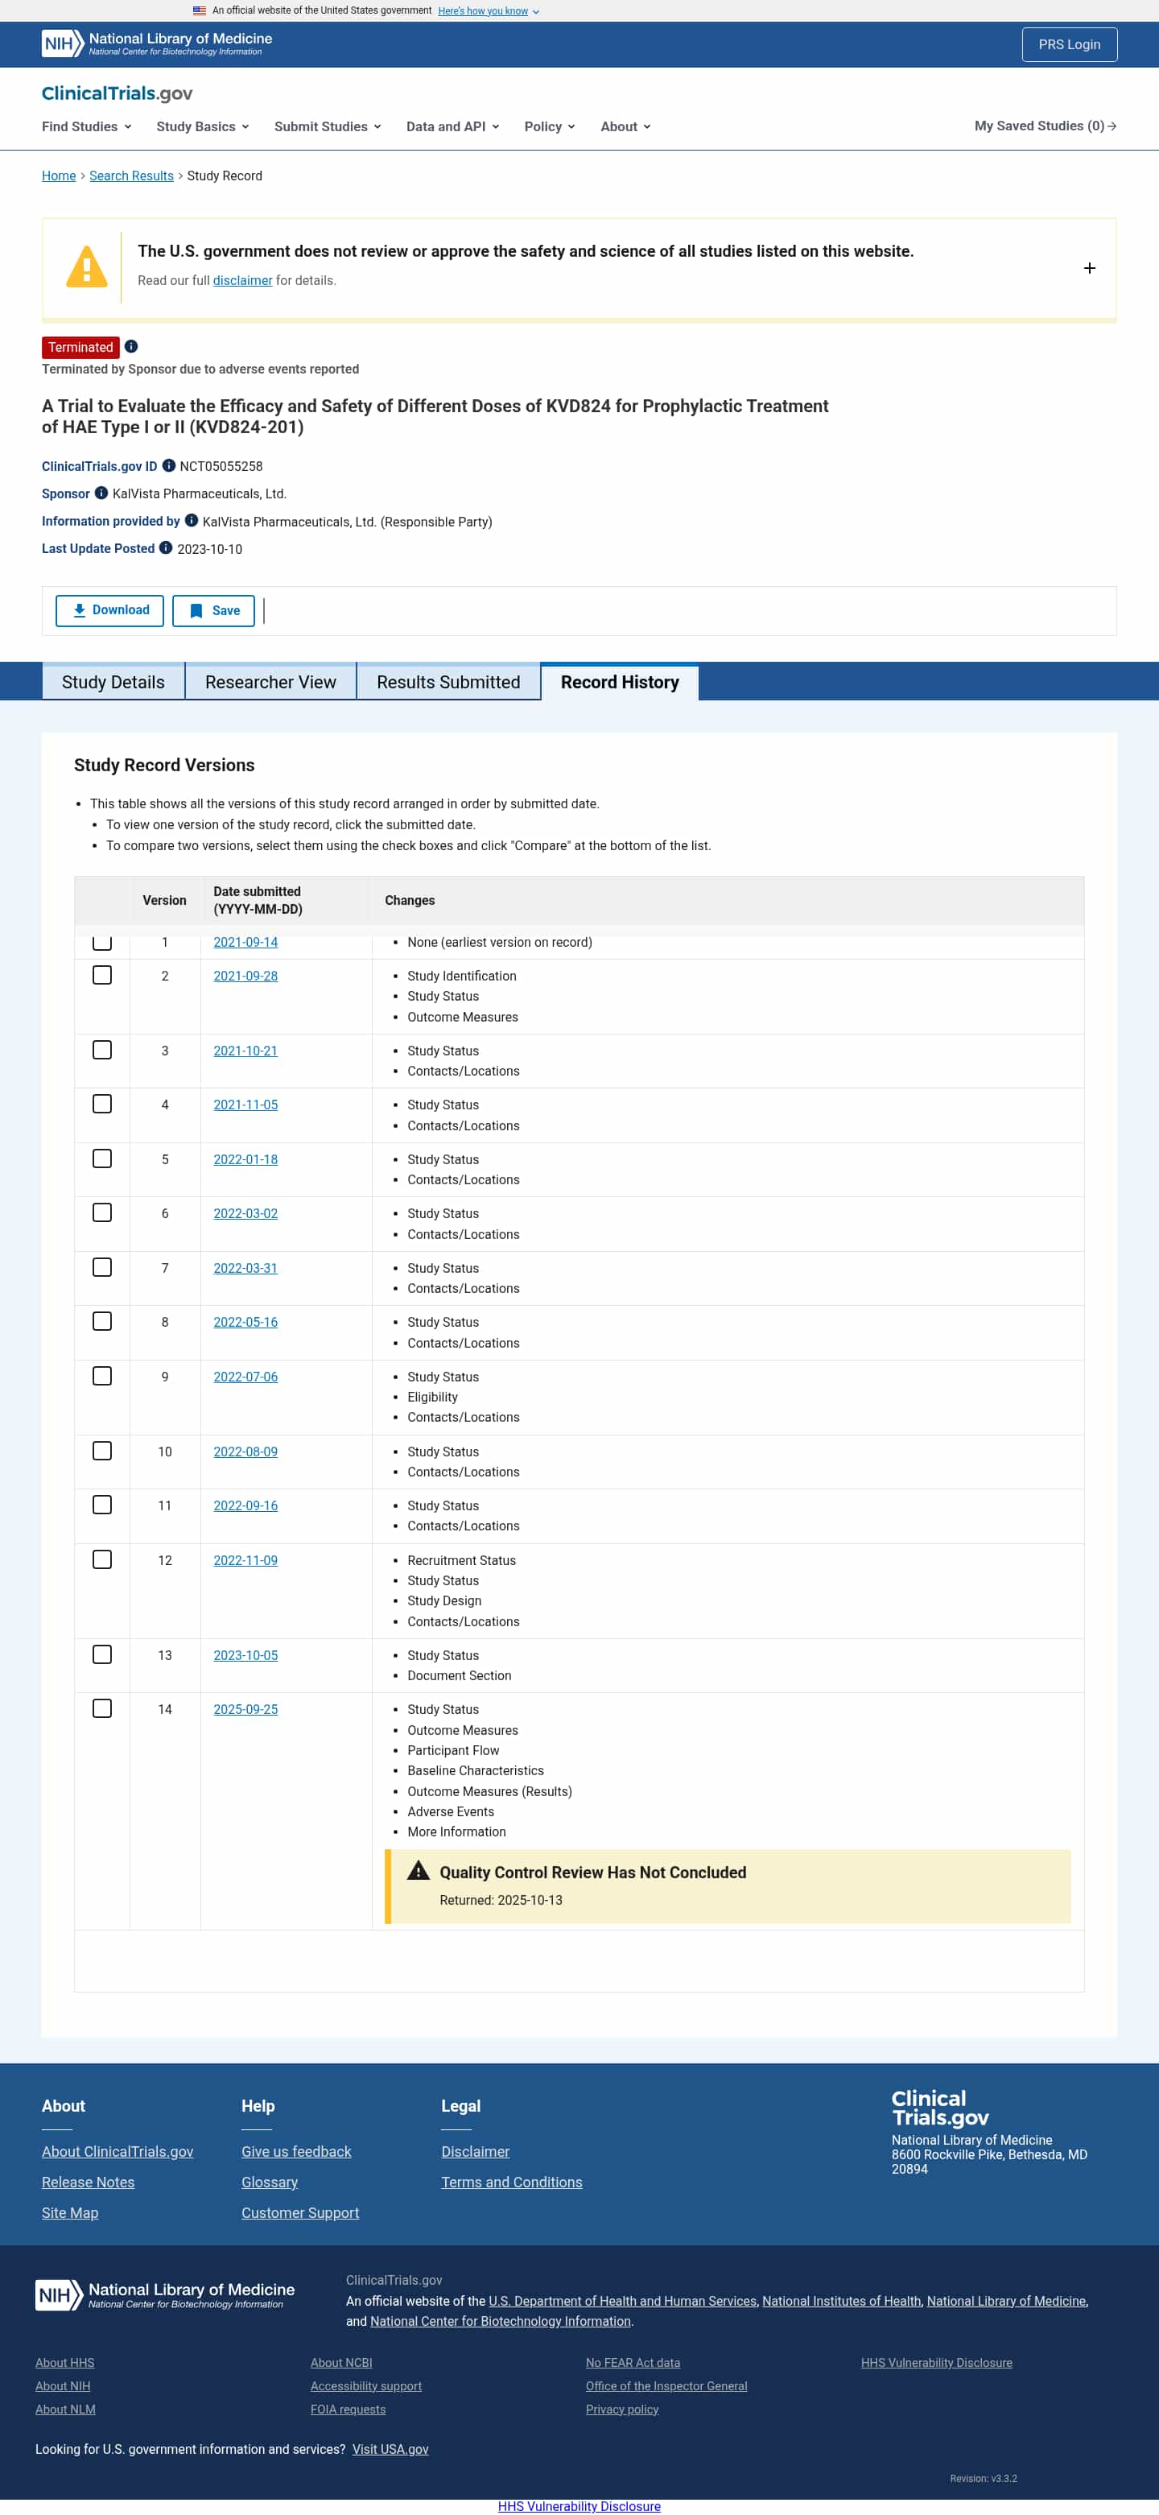
Task: Show info for Information provided by
Action: click(192, 520)
